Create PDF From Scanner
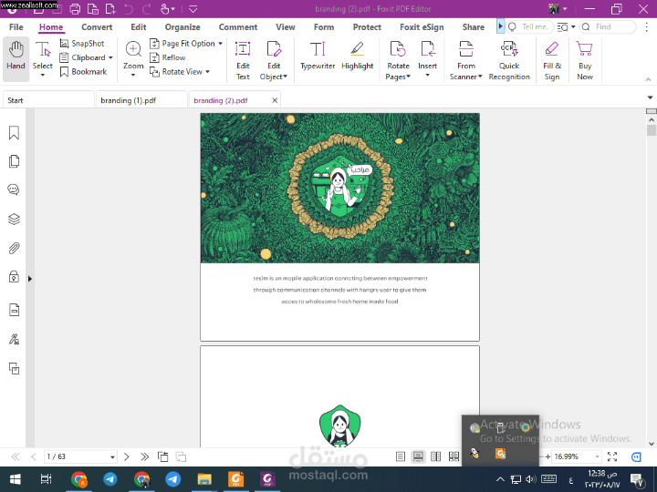This screenshot has width=657, height=492. click(466, 61)
